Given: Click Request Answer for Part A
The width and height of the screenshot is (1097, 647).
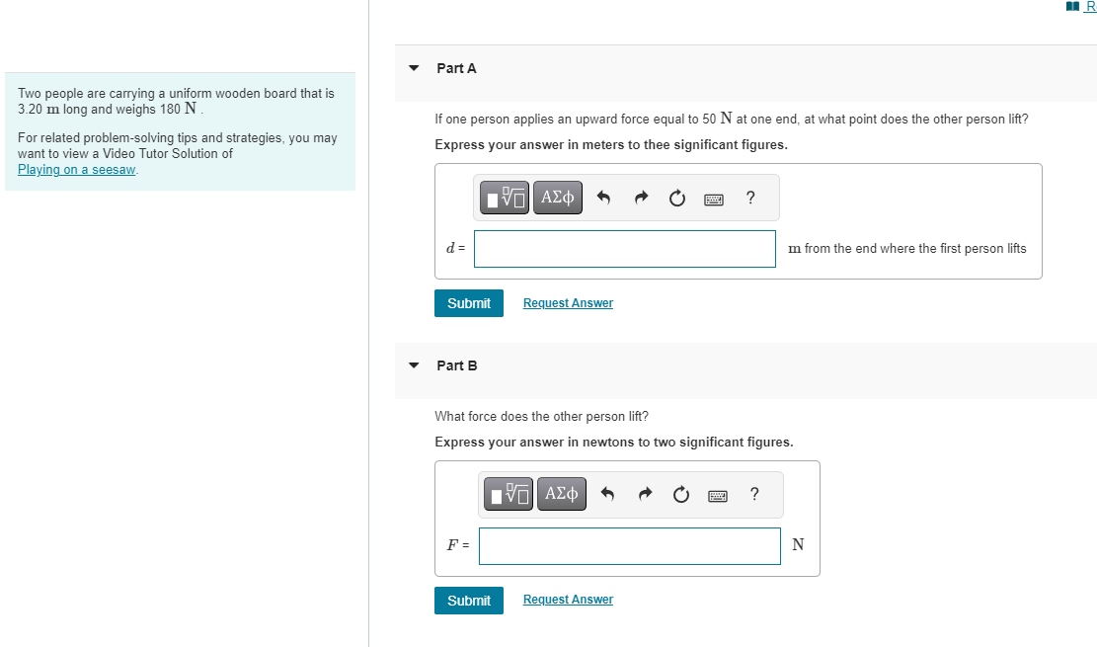Looking at the screenshot, I should tap(568, 302).
